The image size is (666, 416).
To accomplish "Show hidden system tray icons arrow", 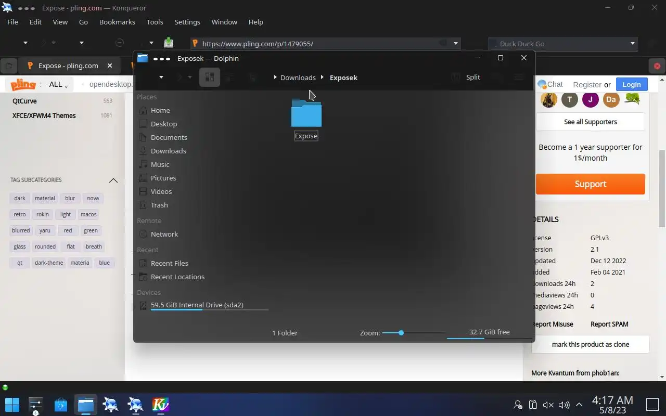I will 579,405.
